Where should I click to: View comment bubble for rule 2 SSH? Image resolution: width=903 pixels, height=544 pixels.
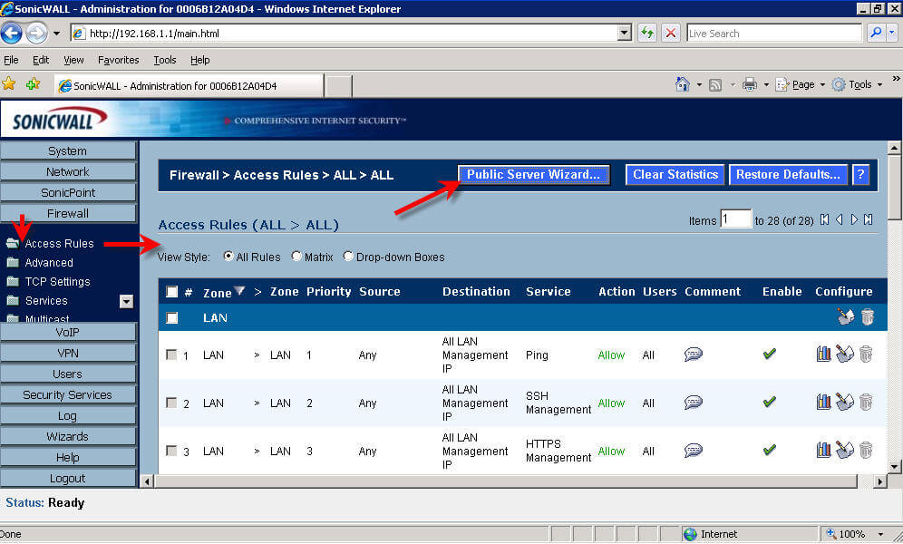coord(694,402)
